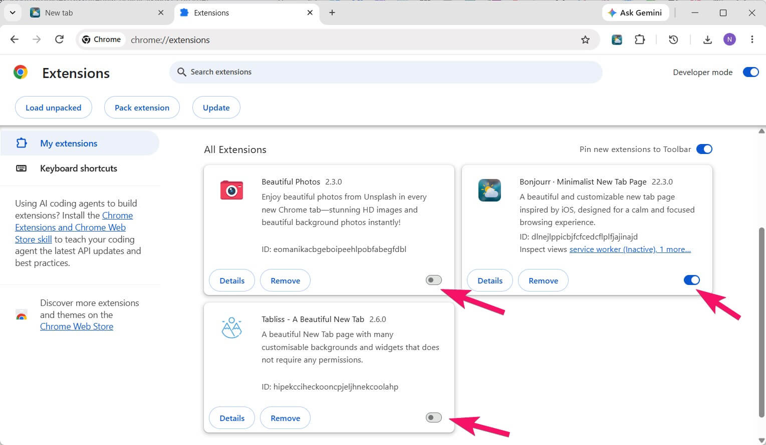Enable the Tabliss extension toggle
Screen dimensions: 766x445
pos(434,417)
